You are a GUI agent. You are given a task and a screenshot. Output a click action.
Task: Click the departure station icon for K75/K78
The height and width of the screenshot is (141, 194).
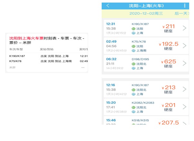click(134, 46)
